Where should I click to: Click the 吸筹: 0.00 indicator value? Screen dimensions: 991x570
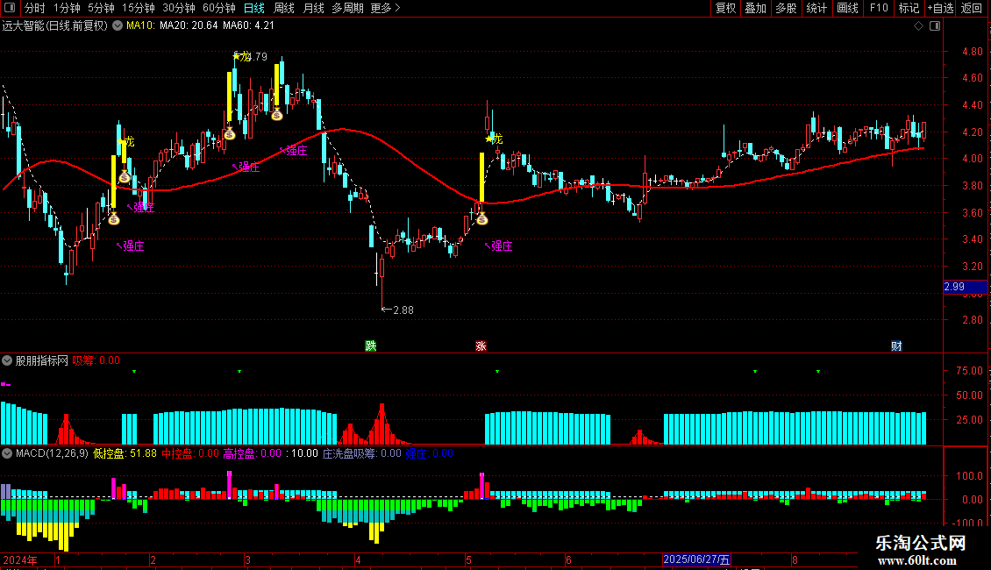pyautogui.click(x=96, y=360)
